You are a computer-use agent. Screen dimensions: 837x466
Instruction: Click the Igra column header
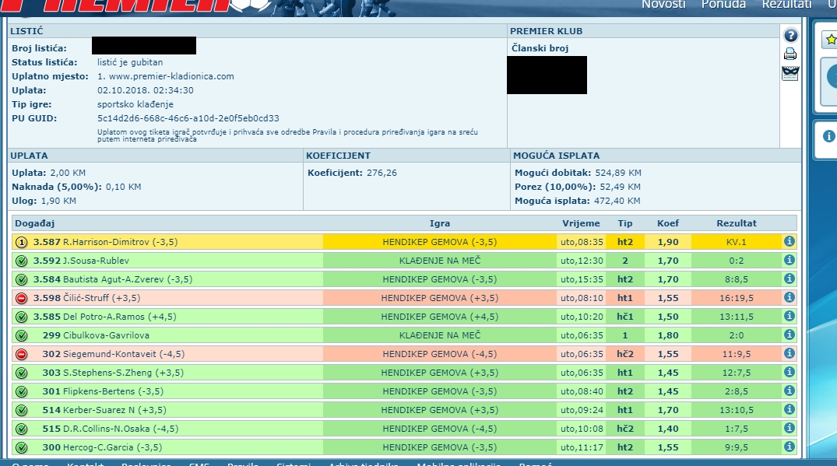[440, 223]
